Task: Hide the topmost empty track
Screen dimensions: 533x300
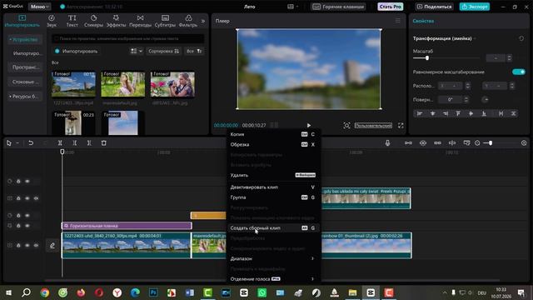Action: tap(27, 182)
